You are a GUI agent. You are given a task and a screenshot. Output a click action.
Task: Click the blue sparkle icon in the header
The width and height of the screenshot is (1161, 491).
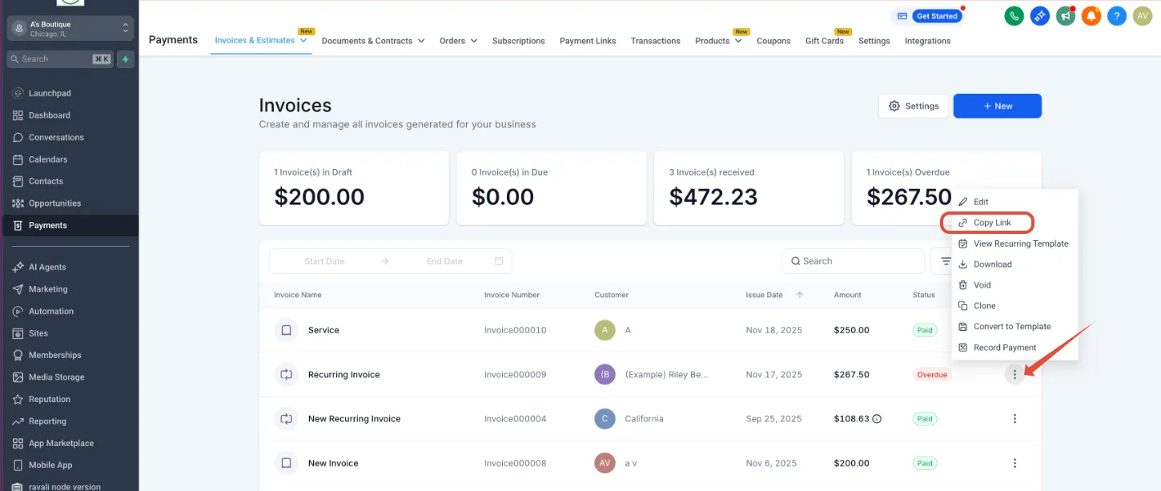tap(1039, 15)
